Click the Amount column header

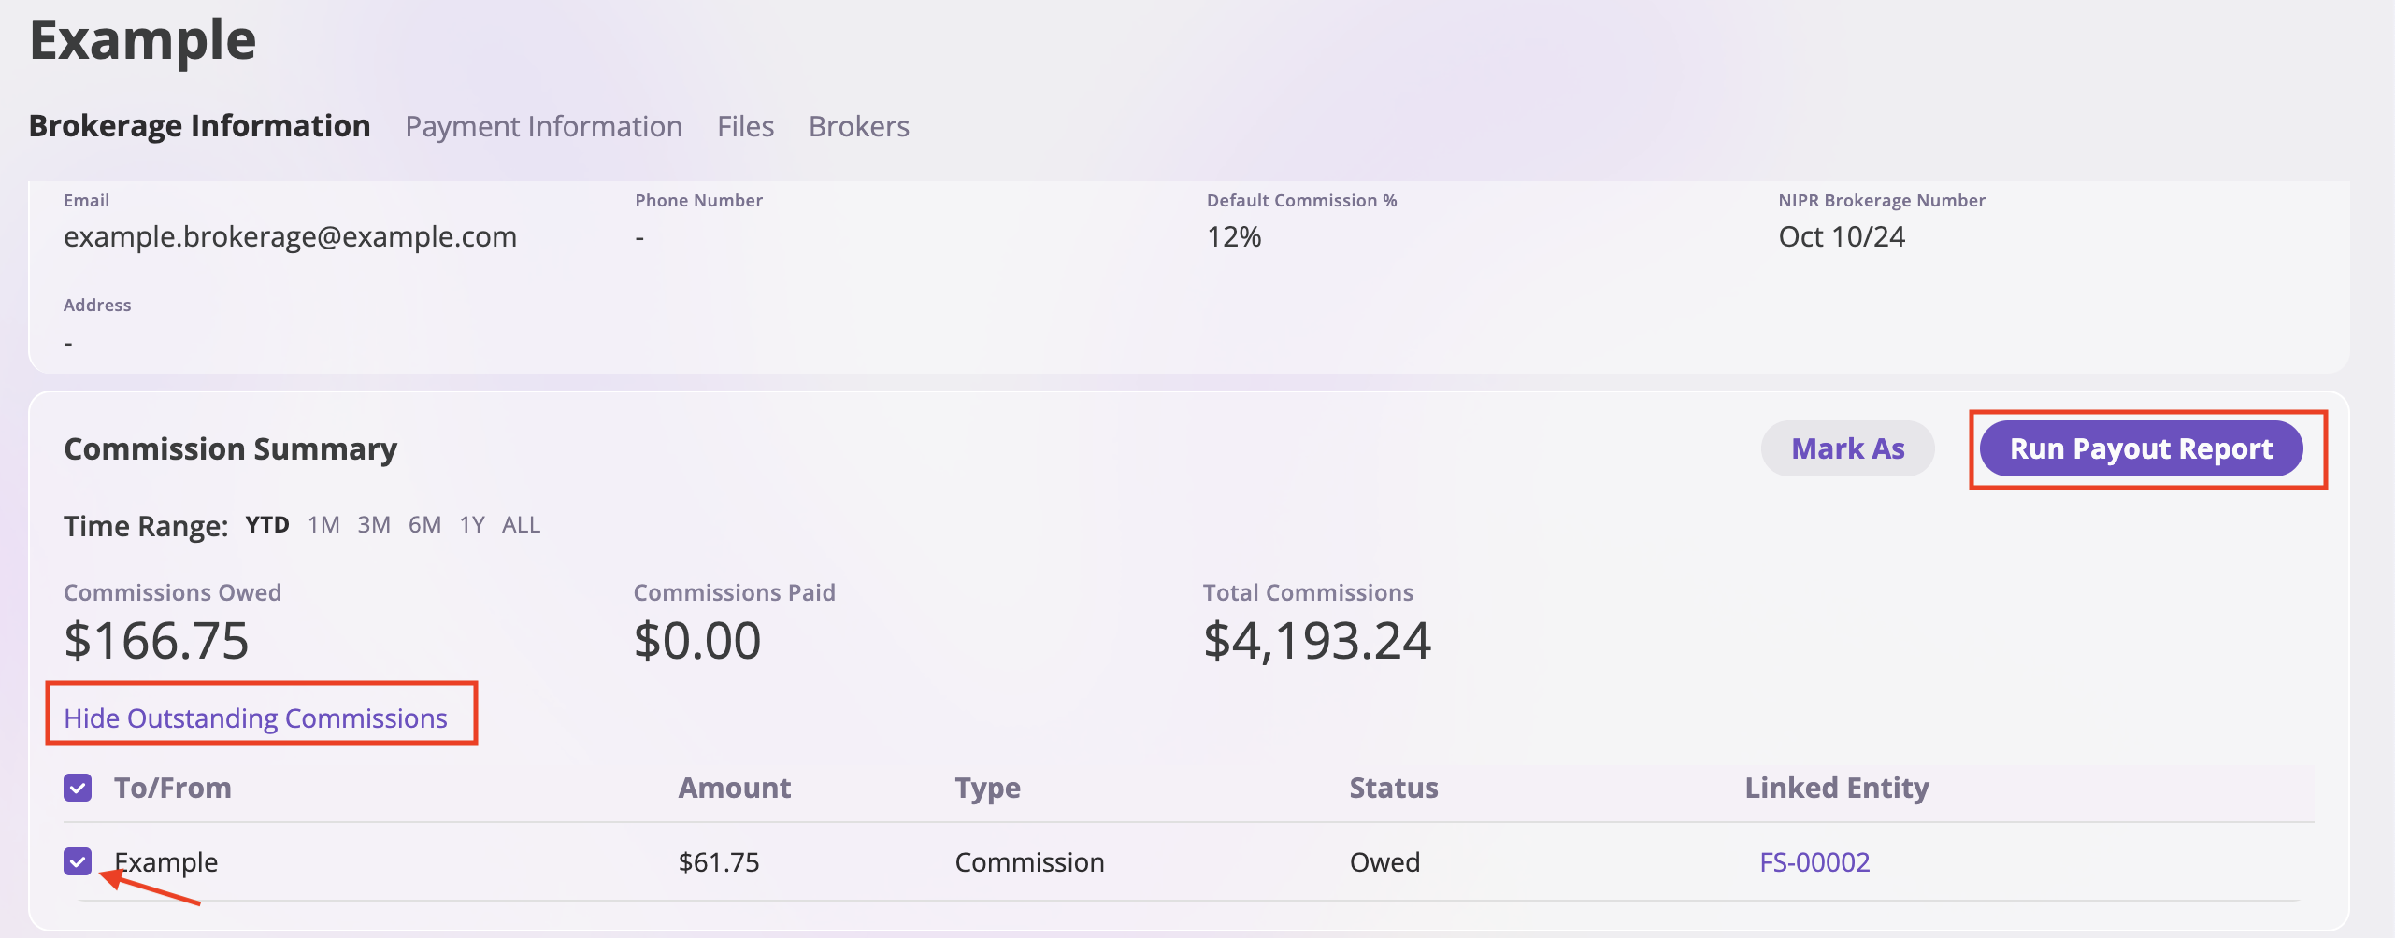[735, 788]
